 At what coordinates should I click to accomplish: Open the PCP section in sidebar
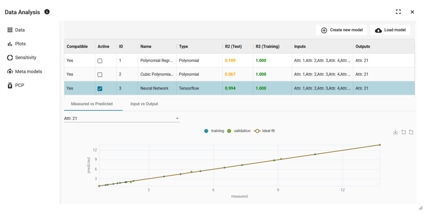16,86
